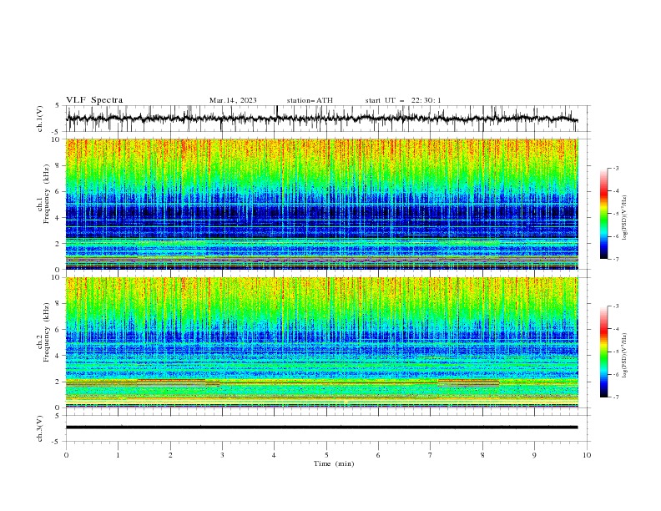Click the ch.2 Frequency (kHz) axis label
This screenshot has height=511, width=661.
coord(43,332)
